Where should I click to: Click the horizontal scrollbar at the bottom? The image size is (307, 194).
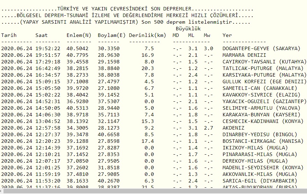tap(153, 191)
